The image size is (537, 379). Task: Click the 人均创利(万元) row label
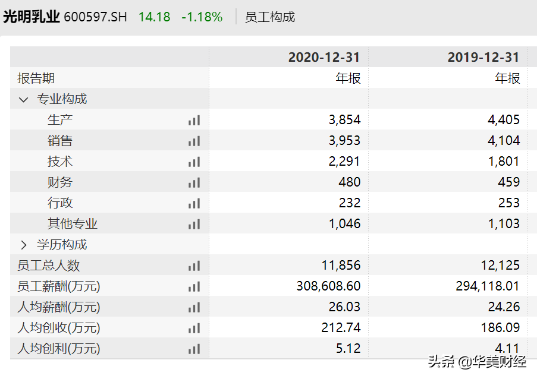(x=58, y=349)
